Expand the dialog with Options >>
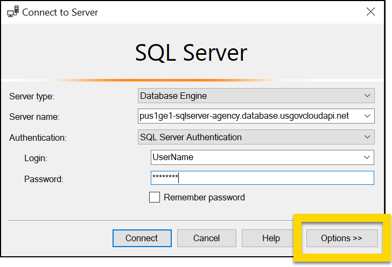The height and width of the screenshot is (267, 392). point(341,238)
